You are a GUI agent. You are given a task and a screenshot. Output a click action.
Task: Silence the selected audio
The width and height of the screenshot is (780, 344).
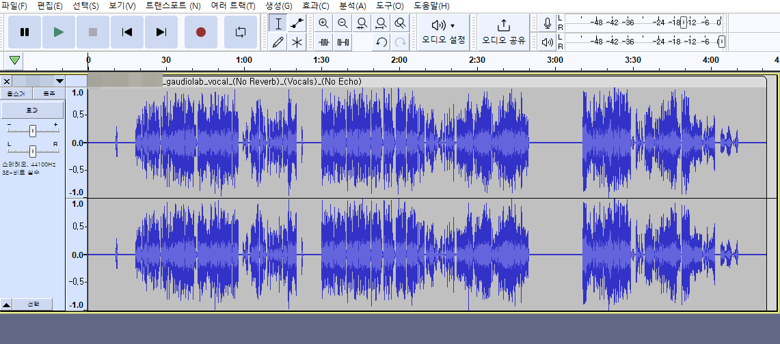342,42
